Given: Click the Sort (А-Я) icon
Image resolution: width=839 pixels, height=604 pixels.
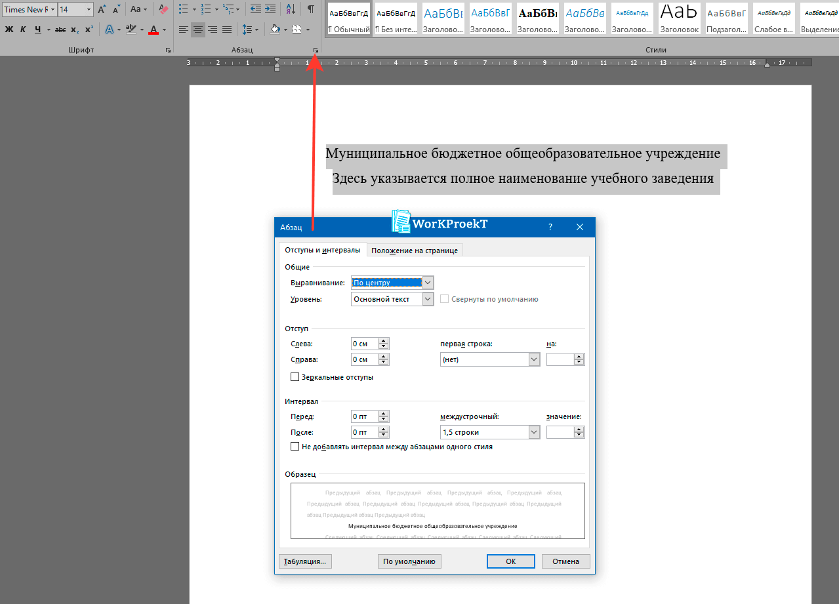Looking at the screenshot, I should (291, 9).
